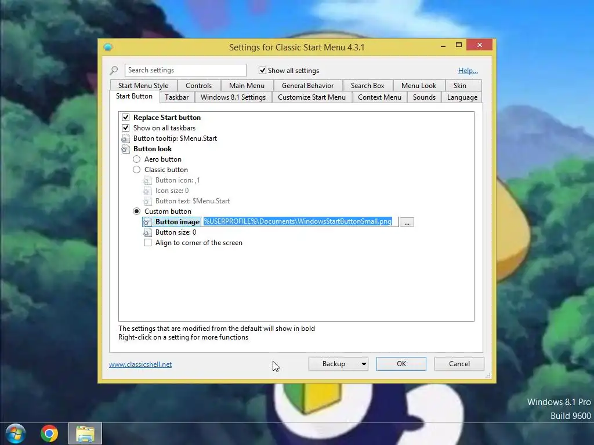The width and height of the screenshot is (594, 445).
Task: Select the Start Button tab
Action: point(134,96)
